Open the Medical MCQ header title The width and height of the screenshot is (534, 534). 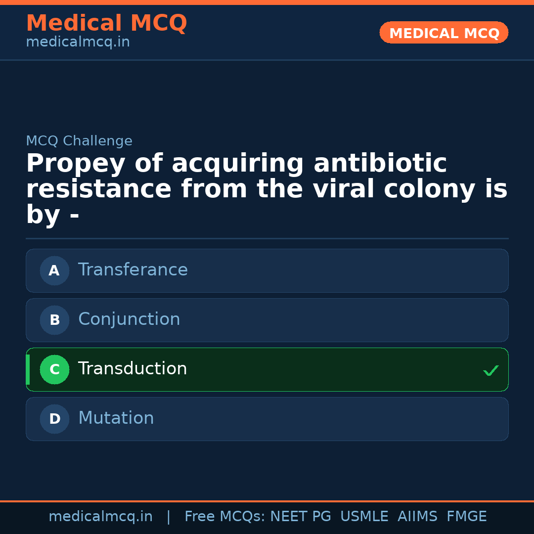point(106,23)
